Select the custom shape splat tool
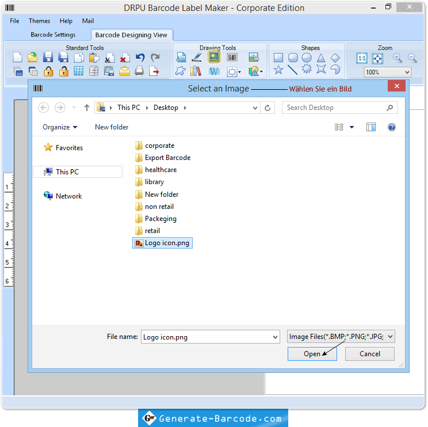The height and width of the screenshot is (427, 428). click(x=180, y=71)
